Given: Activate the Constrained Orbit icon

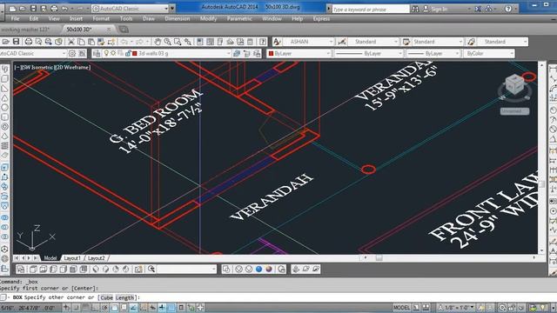Looking at the screenshot, I should (x=296, y=270).
